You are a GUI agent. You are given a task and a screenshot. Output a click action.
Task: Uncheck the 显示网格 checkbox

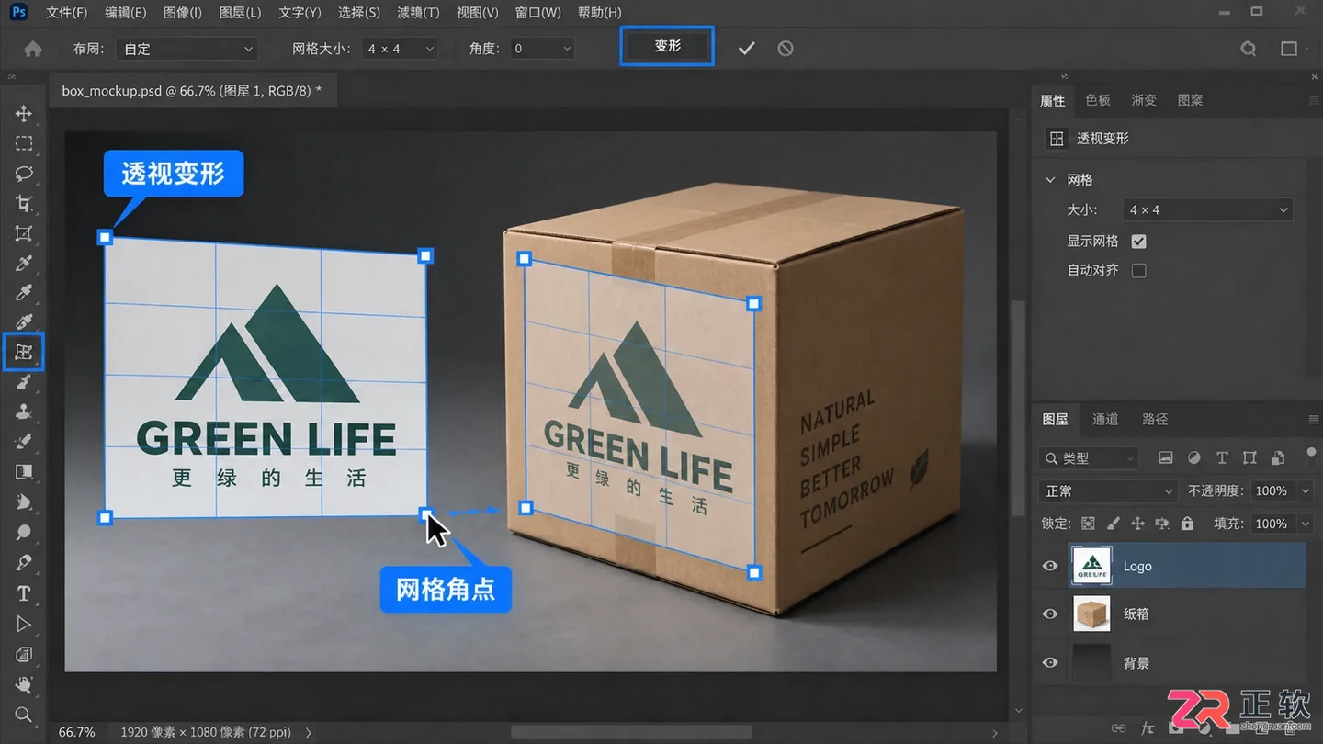coord(1139,242)
